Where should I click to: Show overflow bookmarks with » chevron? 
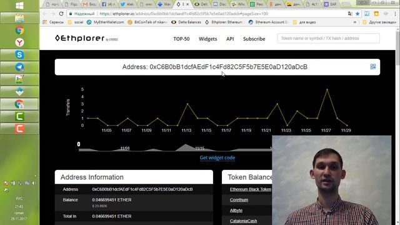(x=355, y=22)
